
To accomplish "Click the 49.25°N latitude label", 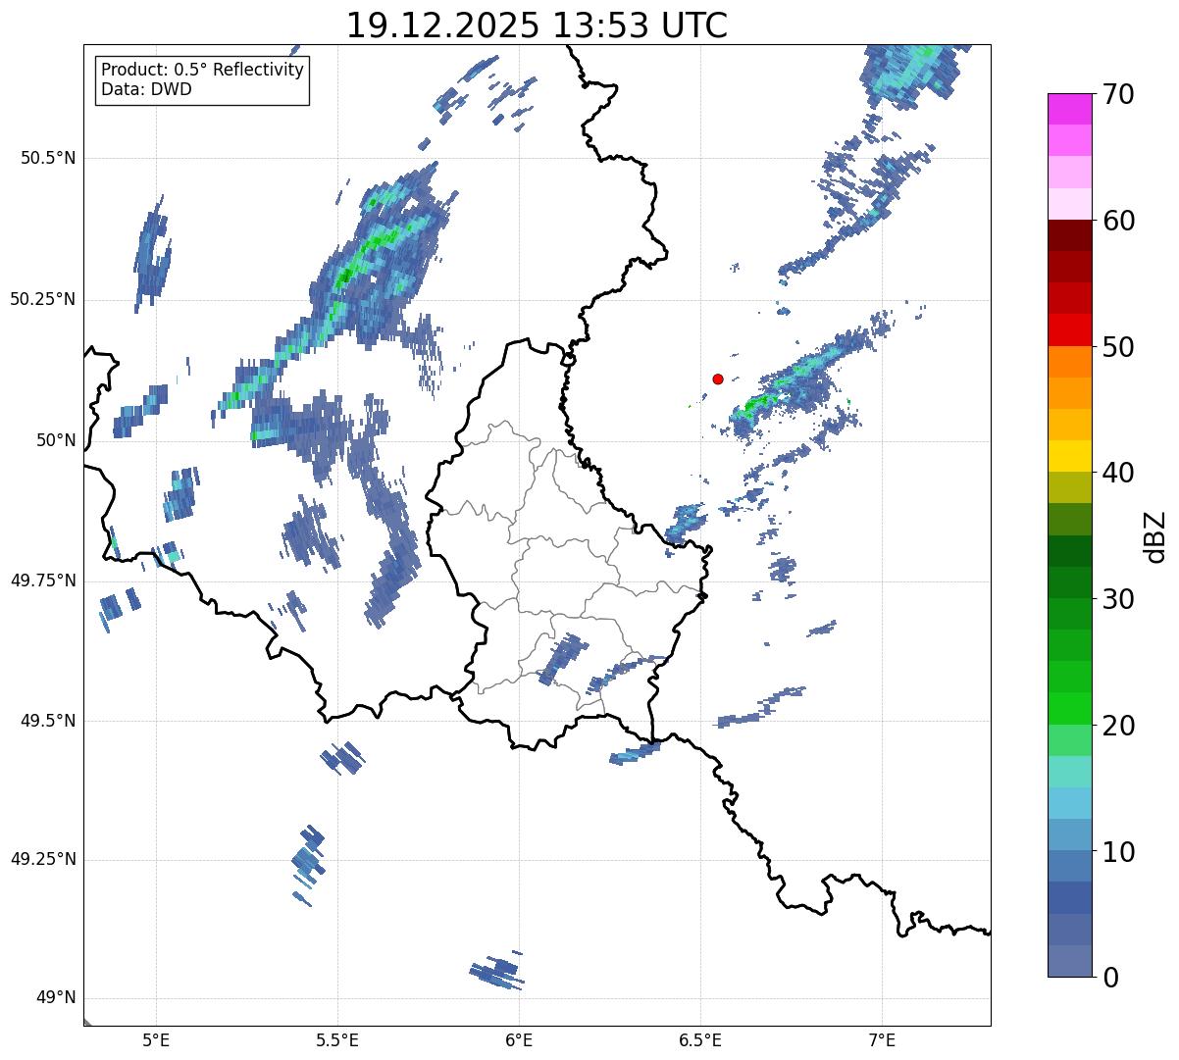I will (43, 859).
